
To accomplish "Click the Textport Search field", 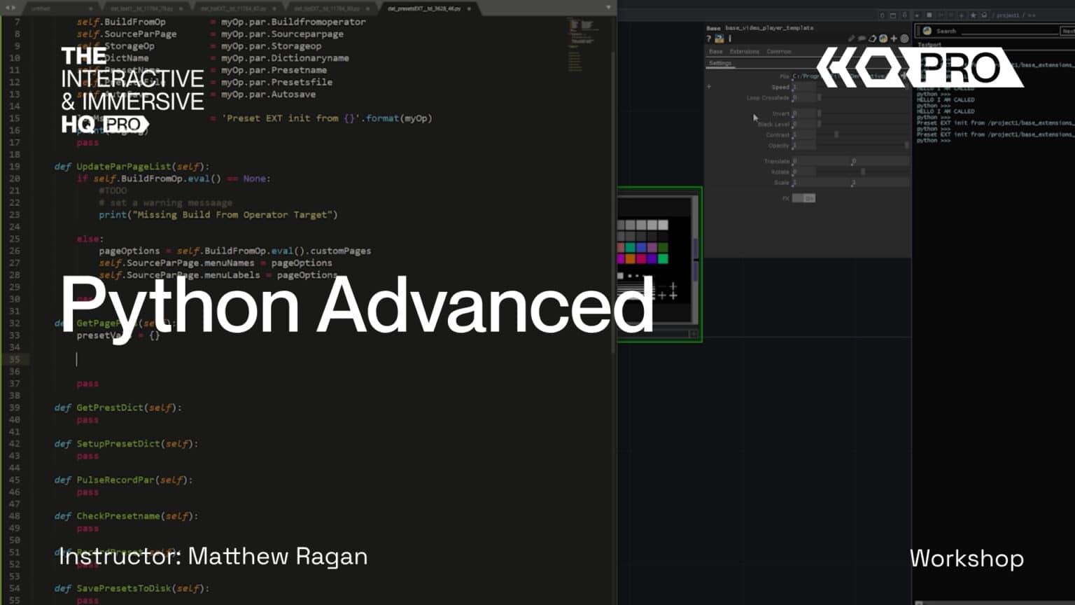I will tap(1010, 31).
